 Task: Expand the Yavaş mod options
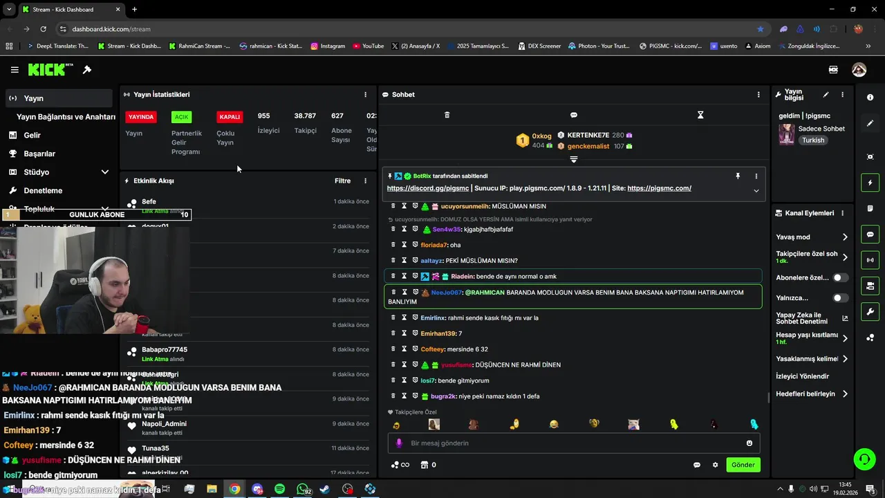(845, 237)
